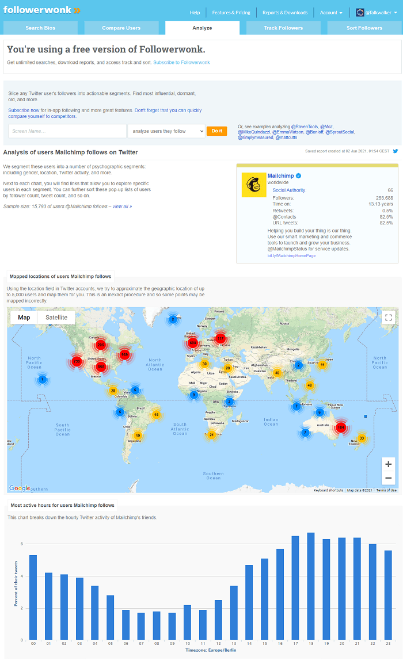Click the orange Do it button

(217, 131)
